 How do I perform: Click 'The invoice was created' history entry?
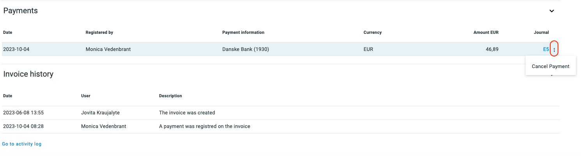[x=187, y=113]
